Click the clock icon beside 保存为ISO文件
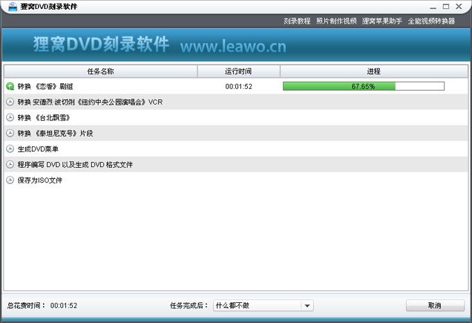This screenshot has height=323, width=472. [x=10, y=180]
